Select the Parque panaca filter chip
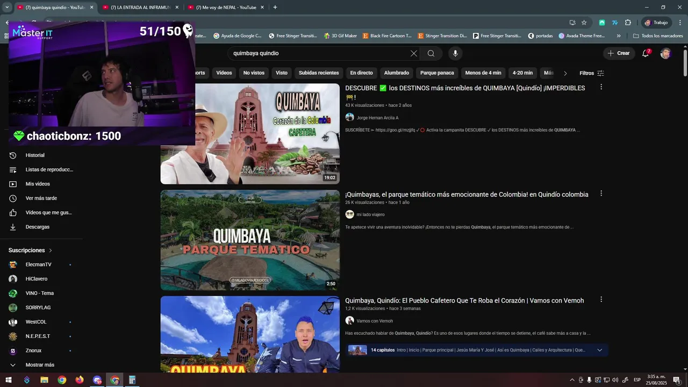The height and width of the screenshot is (387, 688). (437, 73)
